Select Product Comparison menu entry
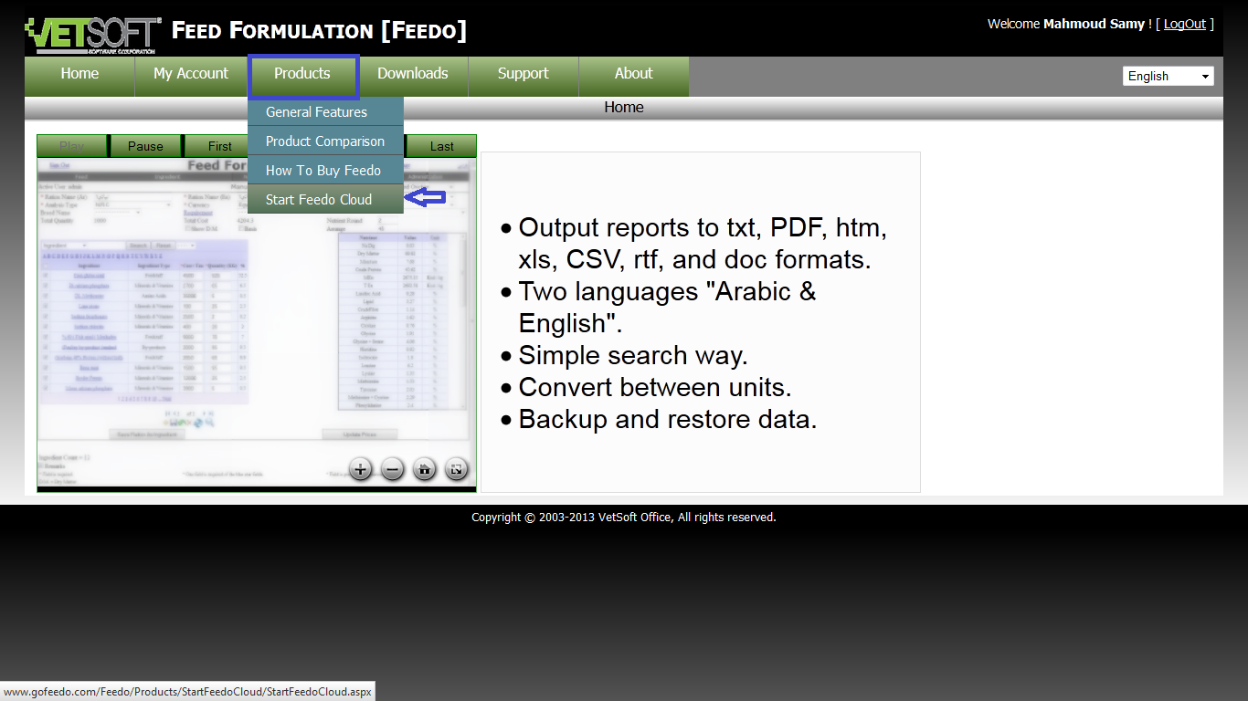The width and height of the screenshot is (1248, 701). click(325, 141)
